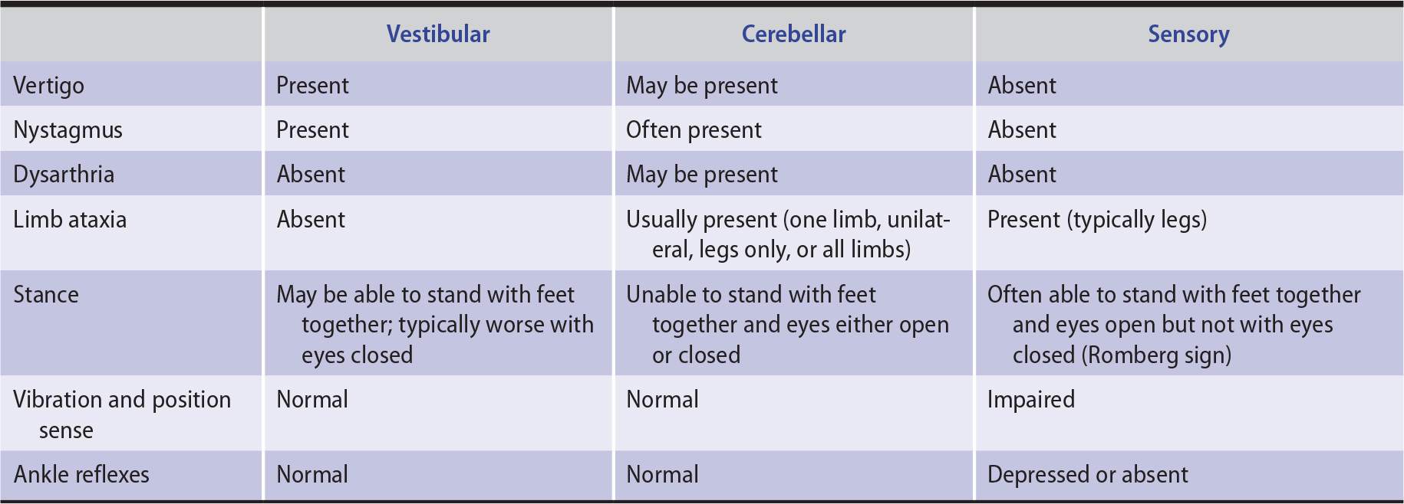Image resolution: width=1404 pixels, height=504 pixels.
Task: Click the "Unable to stand with feet" cell
Action: (x=788, y=325)
